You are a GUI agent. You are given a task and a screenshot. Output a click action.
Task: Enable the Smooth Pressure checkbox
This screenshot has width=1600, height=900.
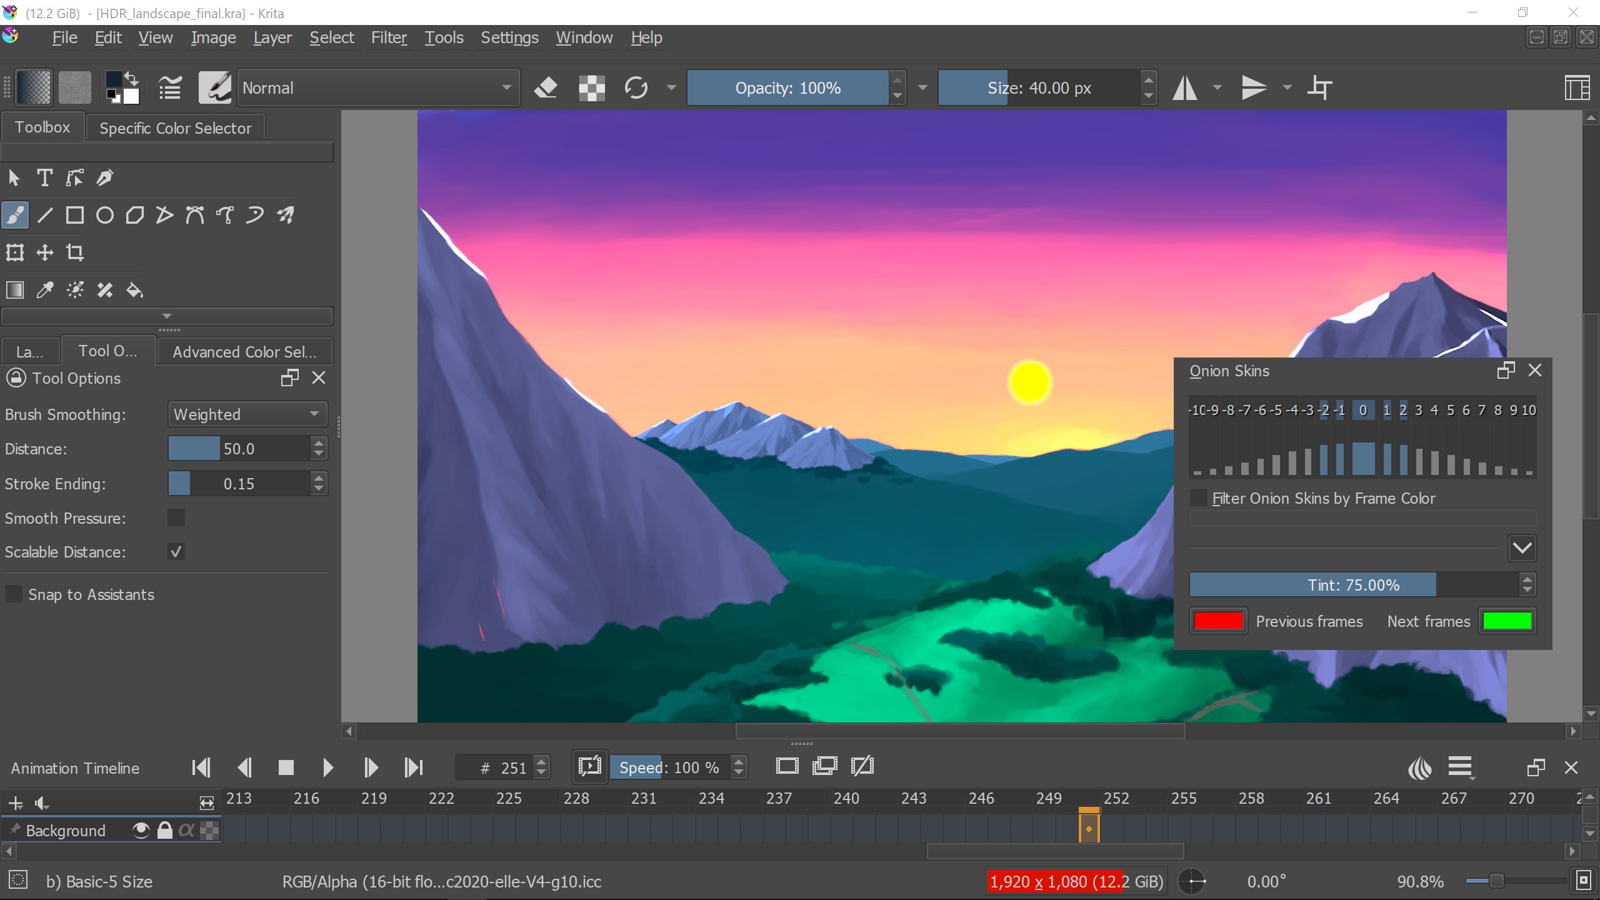[x=176, y=517]
